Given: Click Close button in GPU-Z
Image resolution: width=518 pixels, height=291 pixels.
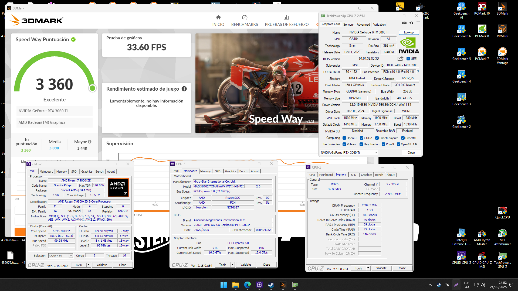Looking at the screenshot, I should pos(411,153).
